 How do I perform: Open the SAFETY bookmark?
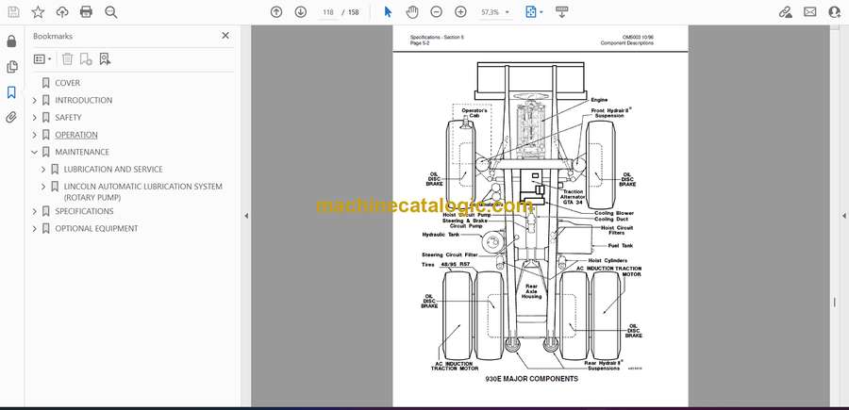[68, 118]
